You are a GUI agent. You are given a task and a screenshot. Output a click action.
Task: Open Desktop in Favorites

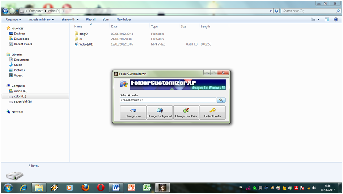click(x=17, y=34)
